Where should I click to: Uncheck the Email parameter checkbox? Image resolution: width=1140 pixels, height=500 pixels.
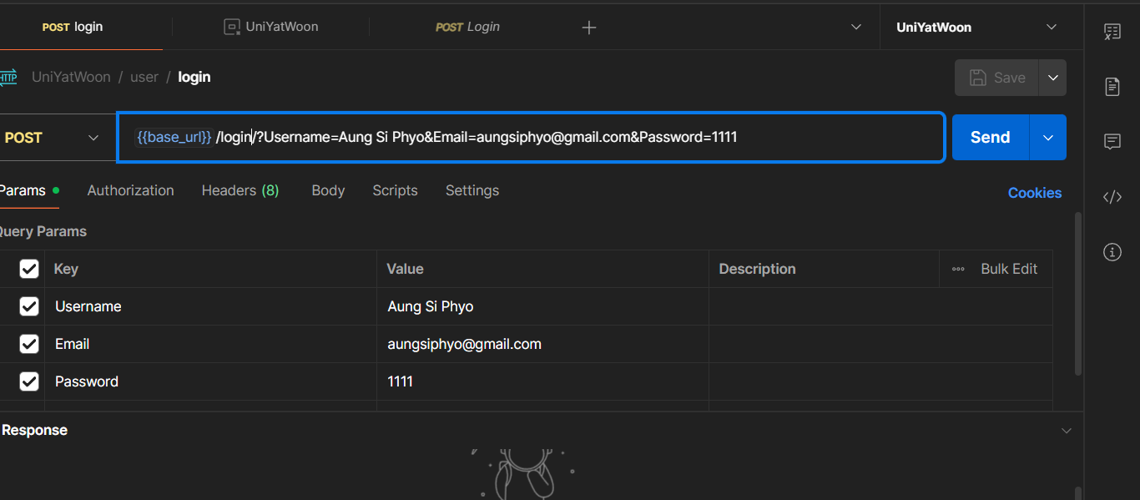(x=29, y=344)
